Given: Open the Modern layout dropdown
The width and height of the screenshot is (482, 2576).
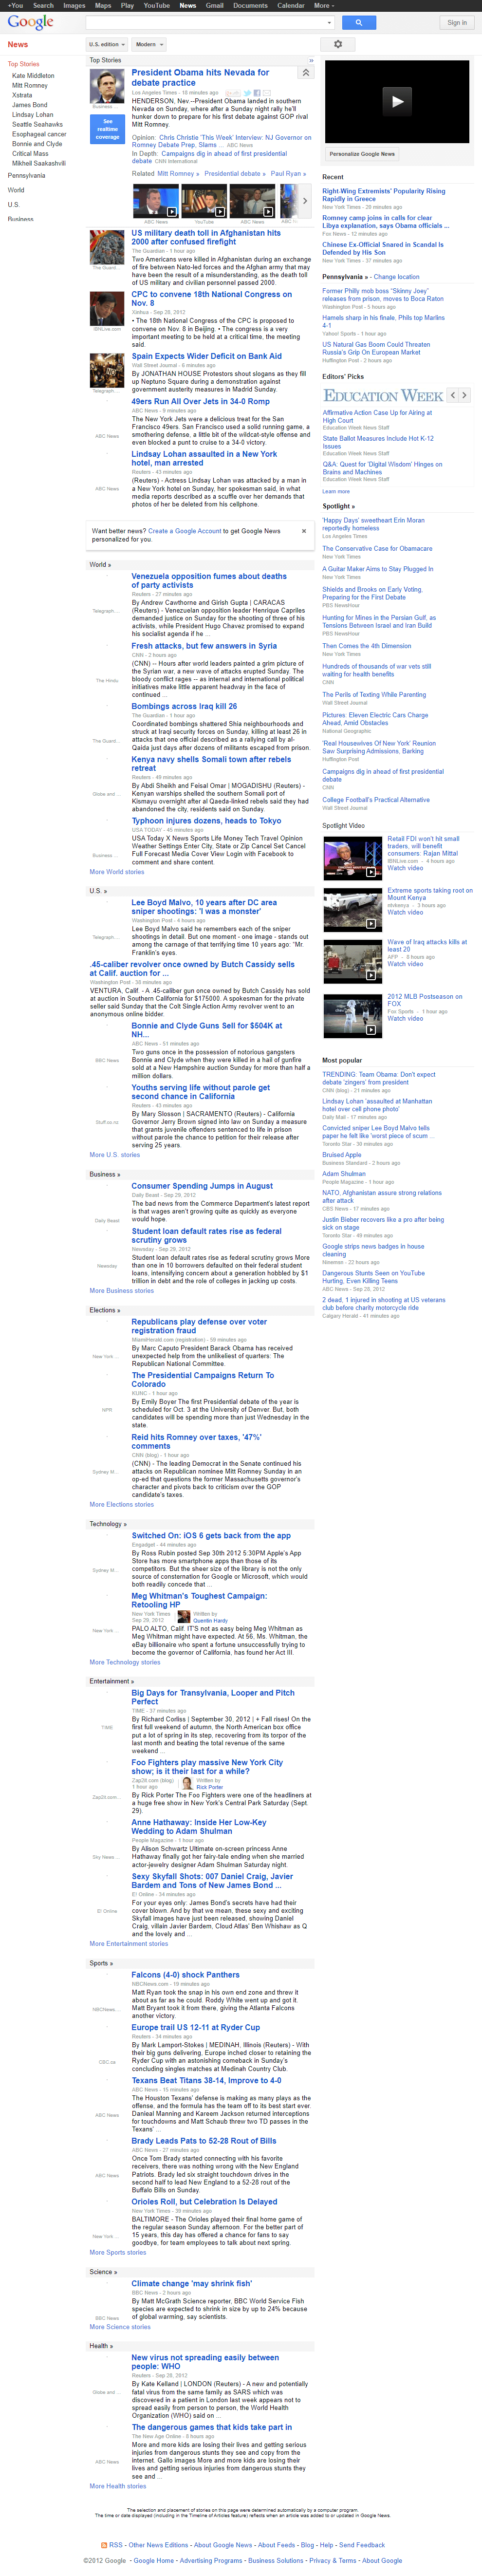Looking at the screenshot, I should click(148, 44).
